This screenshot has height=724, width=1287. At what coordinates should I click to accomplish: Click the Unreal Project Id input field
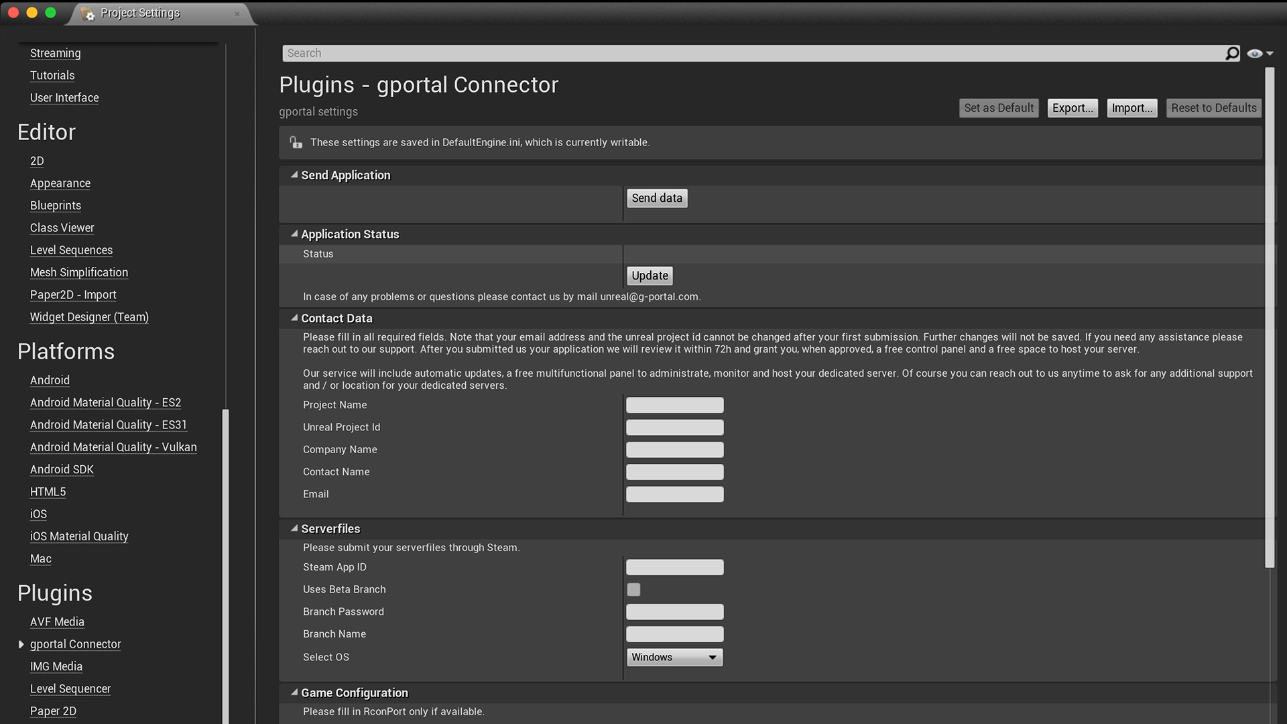point(674,427)
